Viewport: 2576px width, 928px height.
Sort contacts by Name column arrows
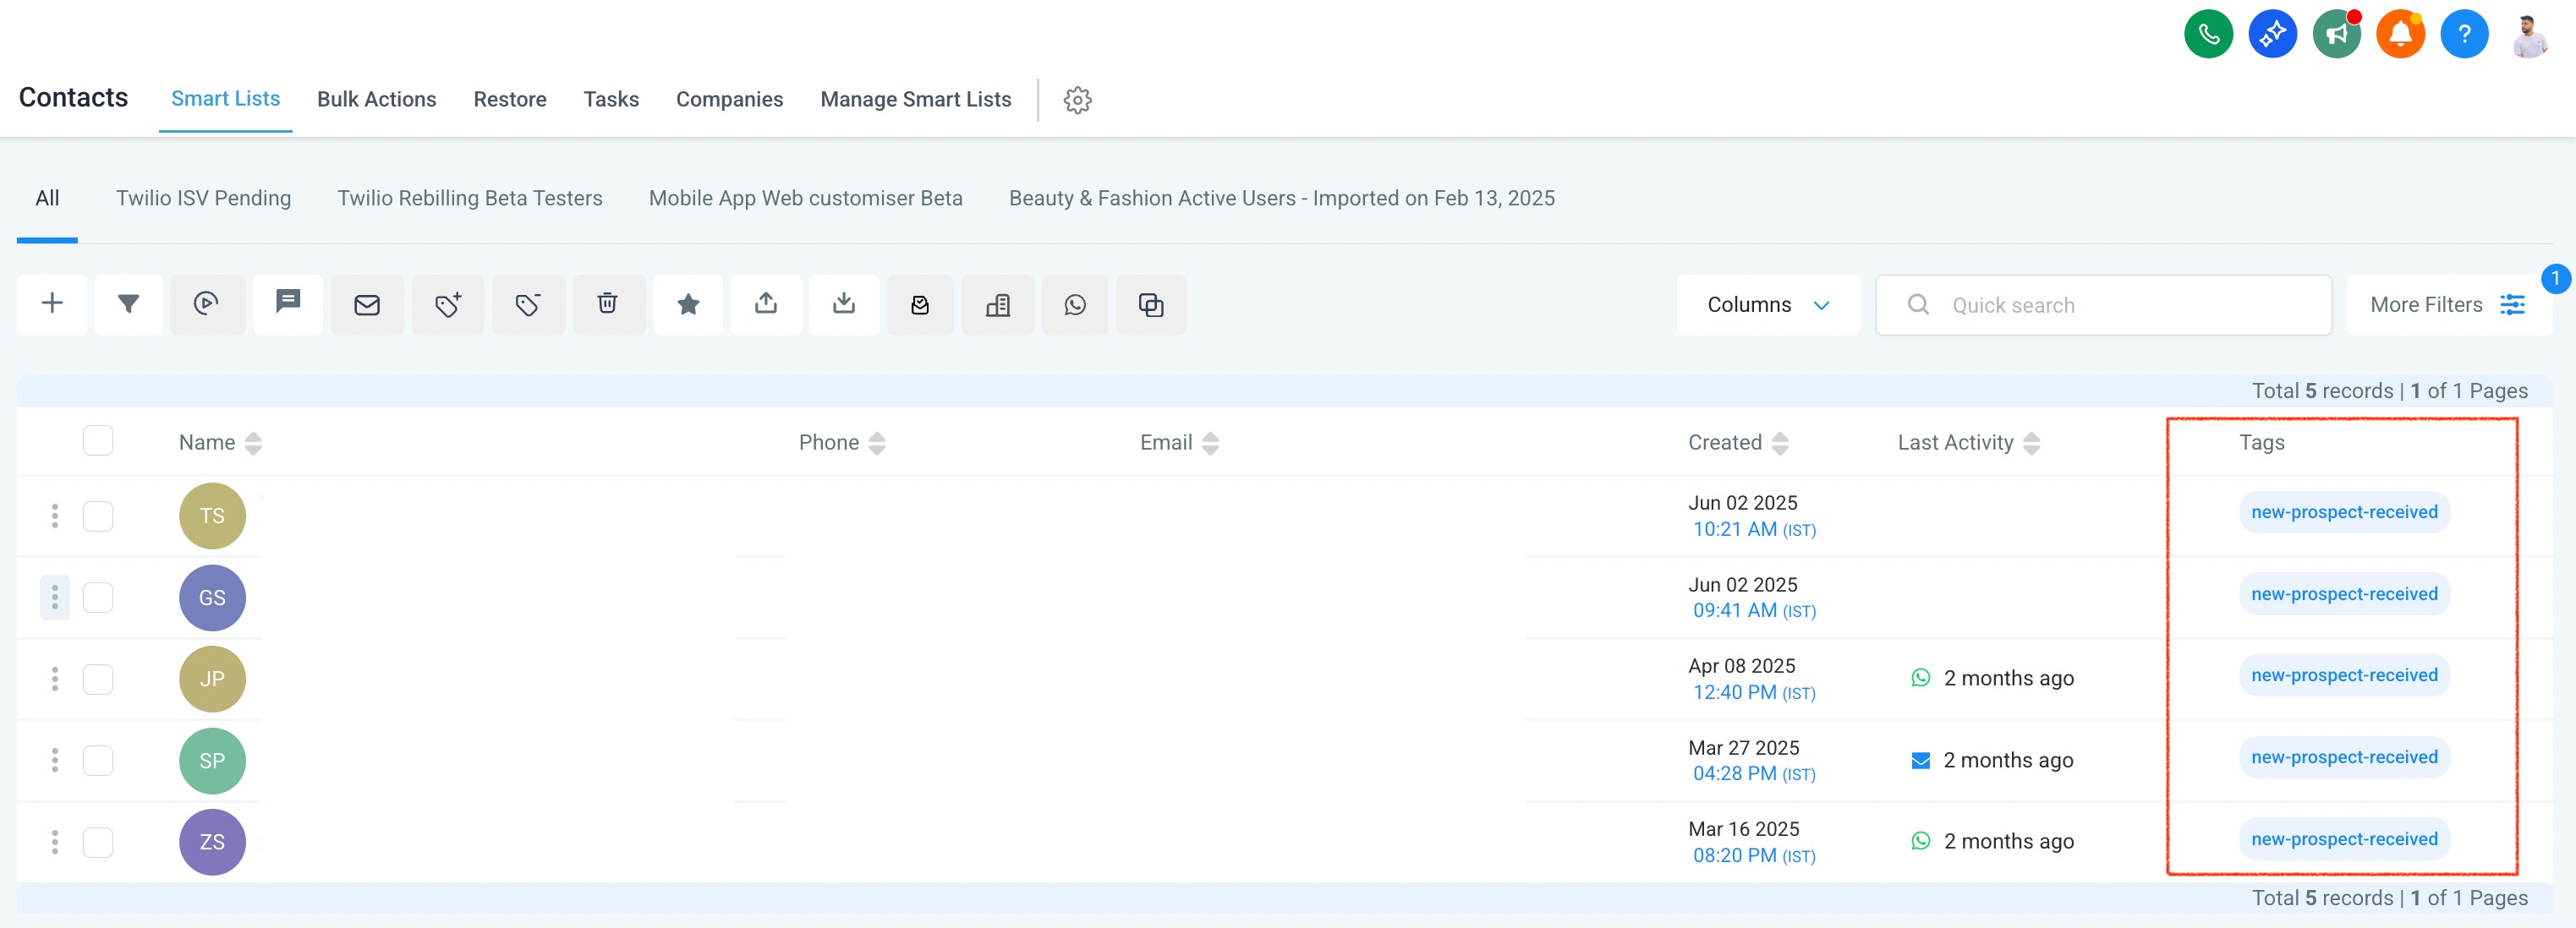[253, 443]
